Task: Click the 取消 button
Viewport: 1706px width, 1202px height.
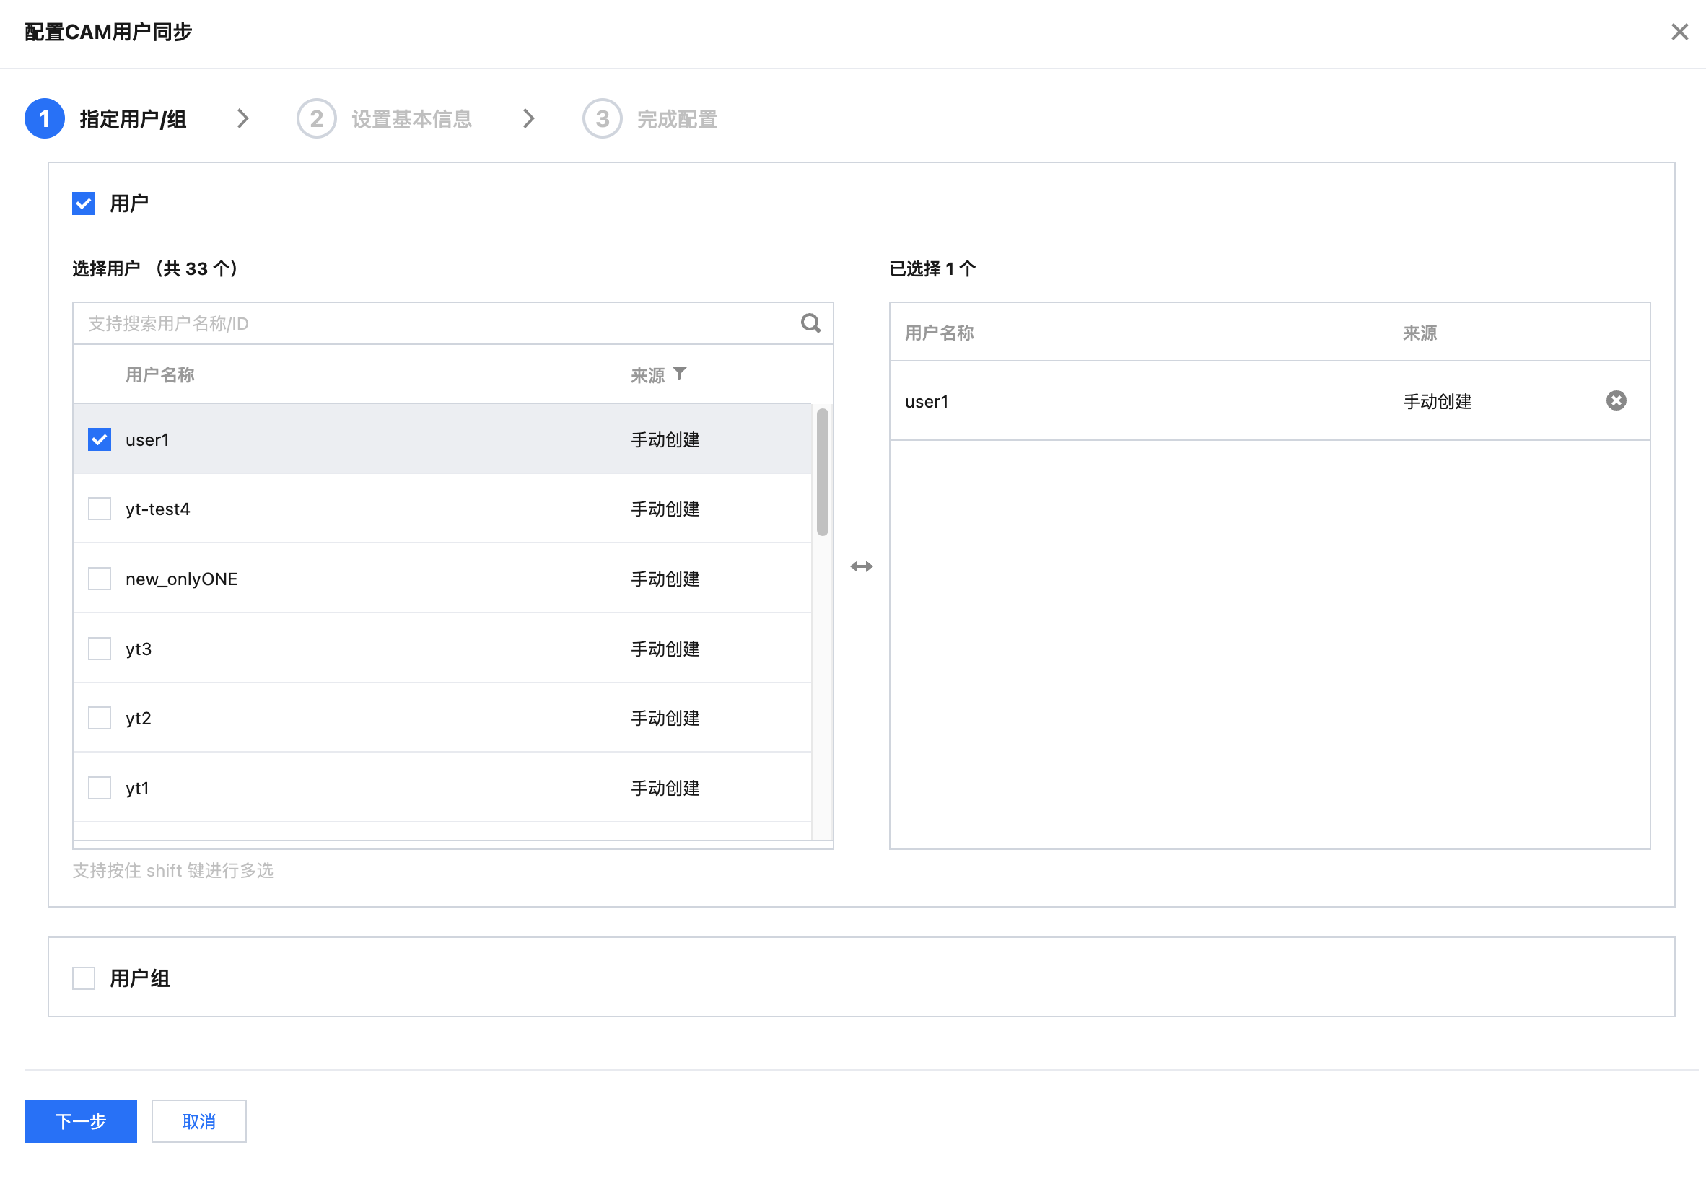Action: pos(198,1121)
